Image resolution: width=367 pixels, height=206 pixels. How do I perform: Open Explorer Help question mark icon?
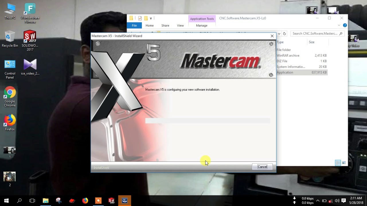[345, 25]
